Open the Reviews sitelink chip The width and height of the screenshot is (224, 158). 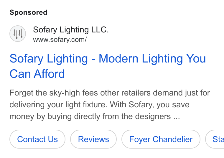[x=93, y=139]
